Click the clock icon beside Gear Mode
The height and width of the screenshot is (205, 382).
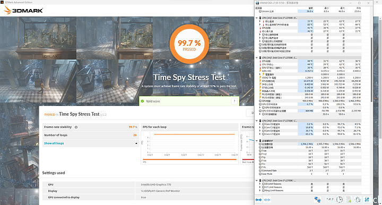260,174
